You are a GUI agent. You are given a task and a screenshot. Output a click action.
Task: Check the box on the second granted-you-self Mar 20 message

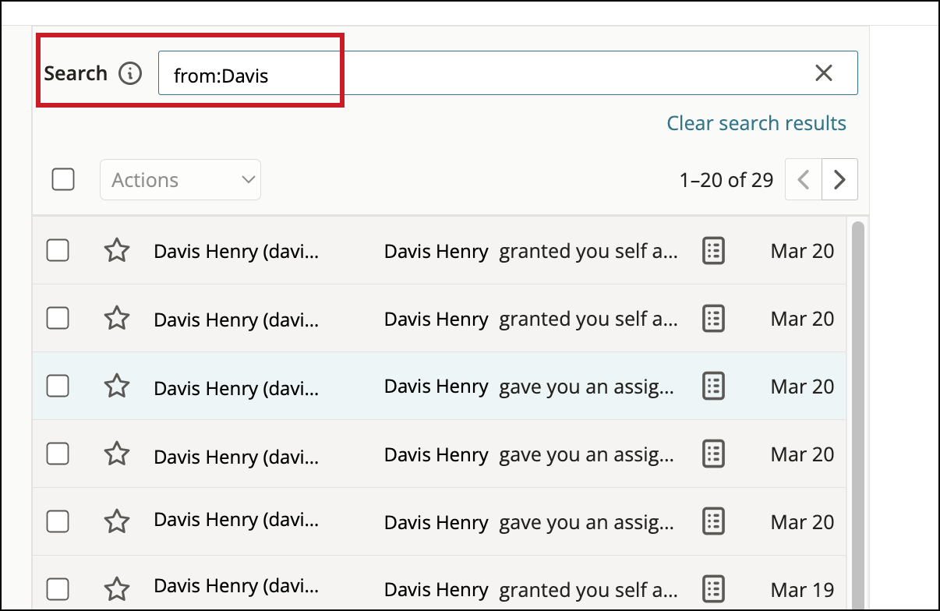pyautogui.click(x=58, y=318)
